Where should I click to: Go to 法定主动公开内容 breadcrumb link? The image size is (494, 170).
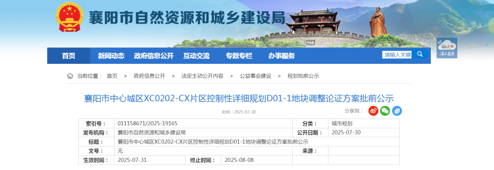click(202, 76)
